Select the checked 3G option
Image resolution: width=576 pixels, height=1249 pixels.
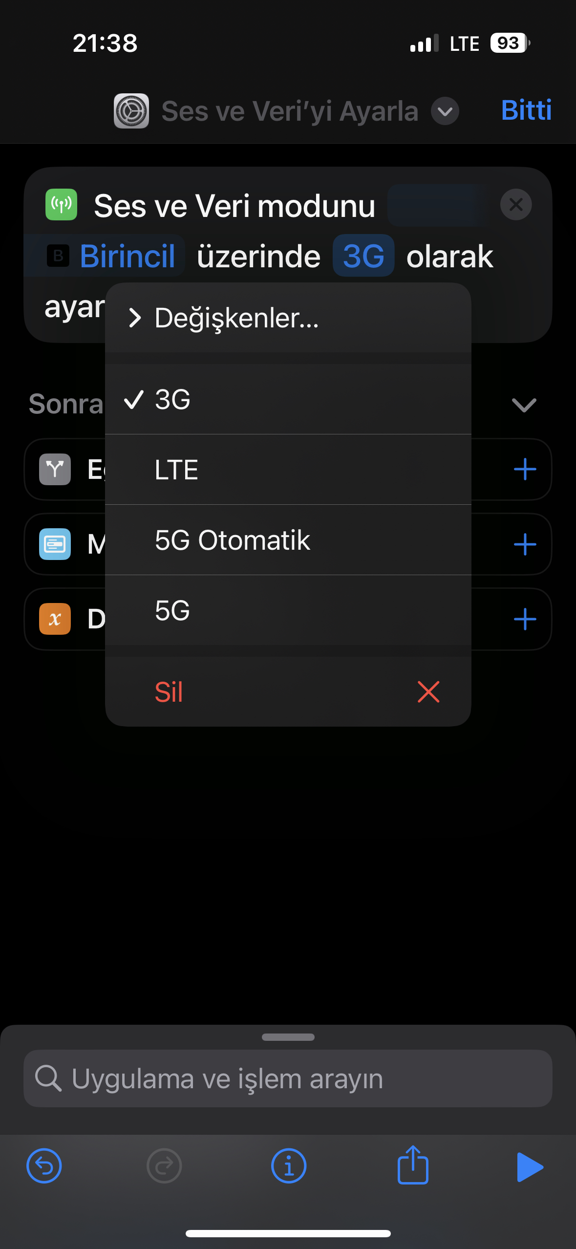288,399
